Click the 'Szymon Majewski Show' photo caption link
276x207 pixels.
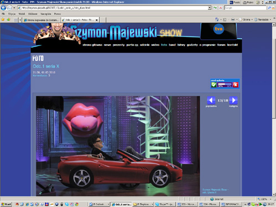(215, 191)
